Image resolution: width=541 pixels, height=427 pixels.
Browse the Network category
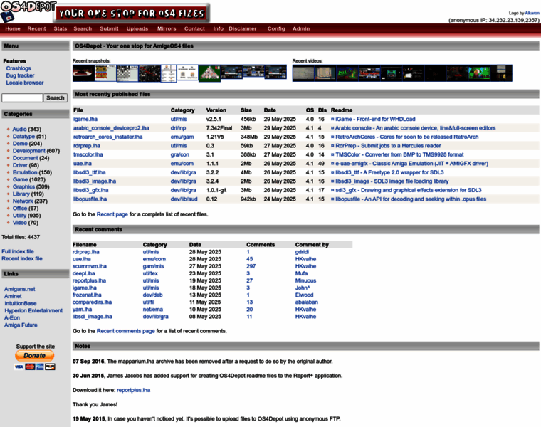click(x=23, y=201)
